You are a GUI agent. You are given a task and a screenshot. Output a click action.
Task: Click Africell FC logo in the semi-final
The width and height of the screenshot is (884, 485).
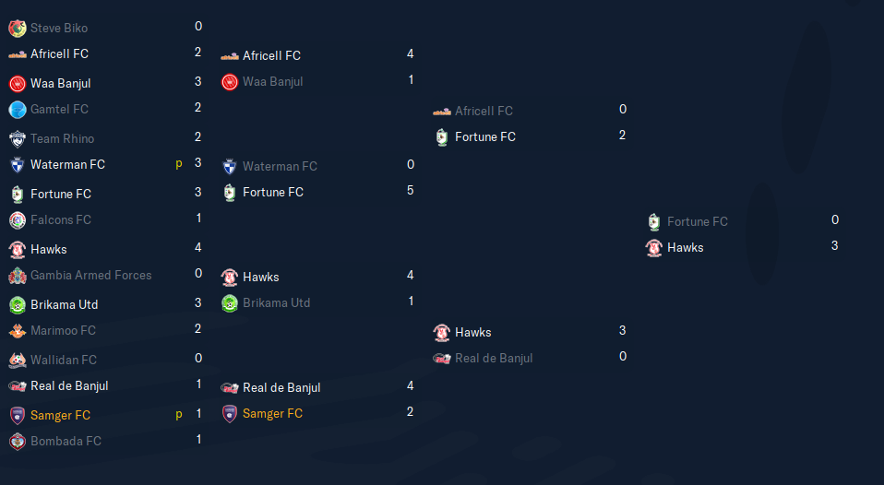[x=442, y=112]
